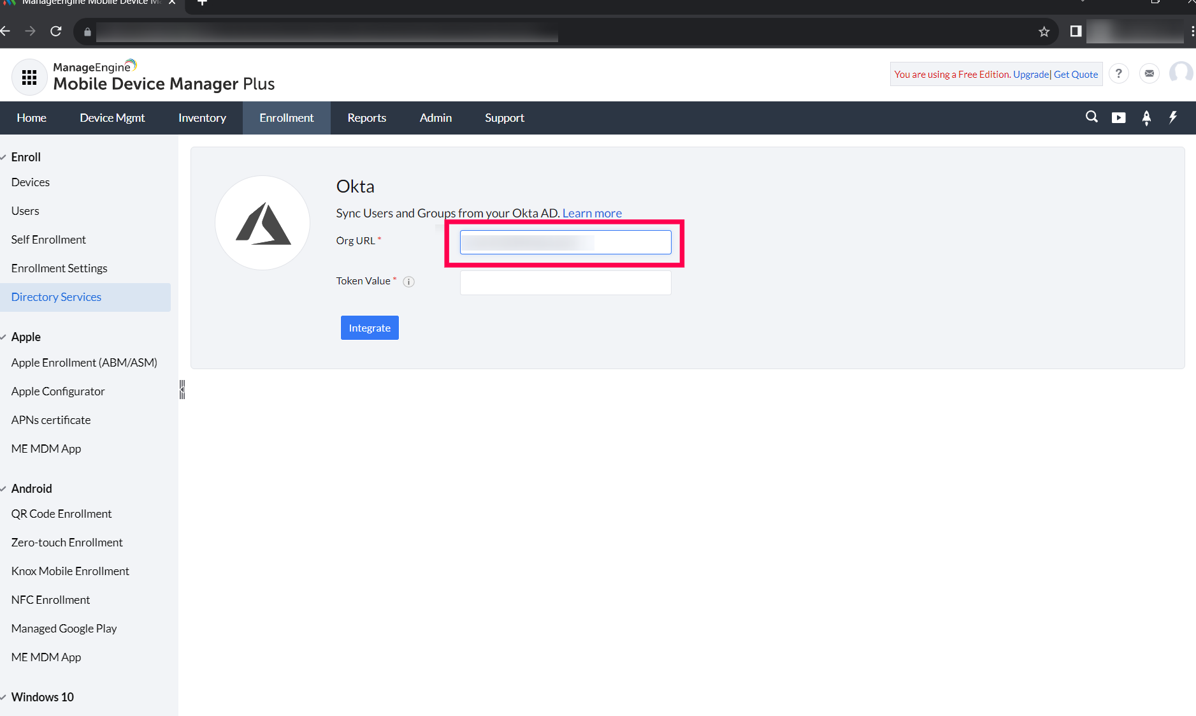
Task: Open Zero-touch Enrollment
Action: (67, 543)
